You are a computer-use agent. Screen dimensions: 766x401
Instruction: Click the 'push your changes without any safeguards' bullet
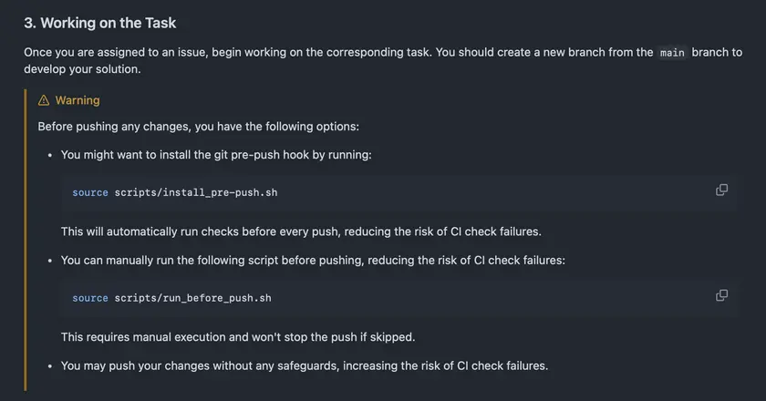coord(305,365)
